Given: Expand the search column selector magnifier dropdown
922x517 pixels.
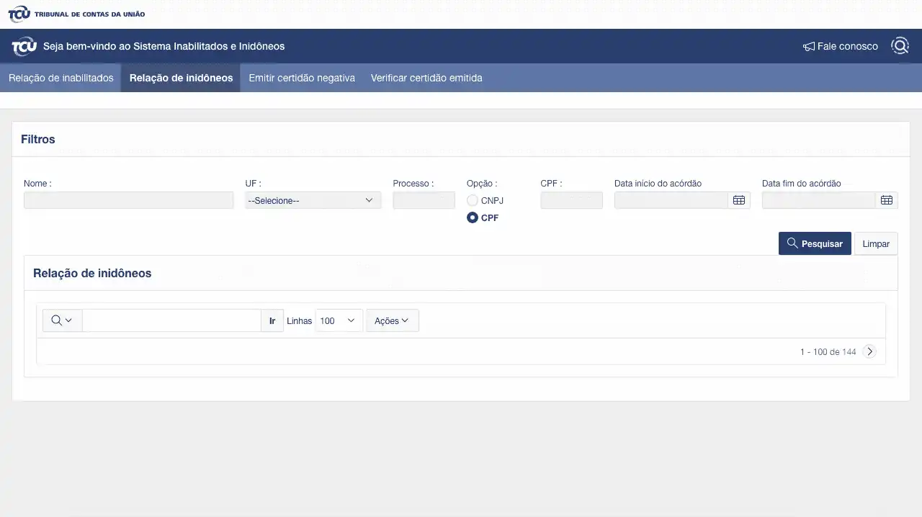Looking at the screenshot, I should tap(62, 320).
